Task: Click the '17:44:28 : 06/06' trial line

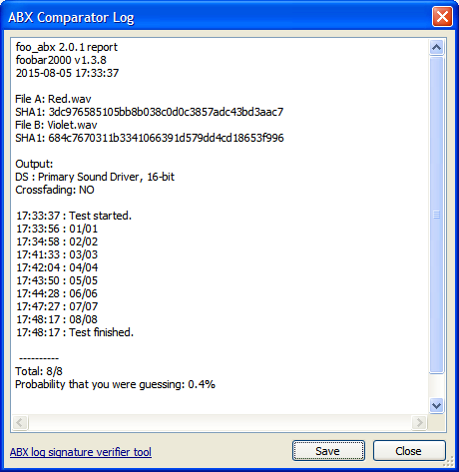Action: tap(57, 293)
